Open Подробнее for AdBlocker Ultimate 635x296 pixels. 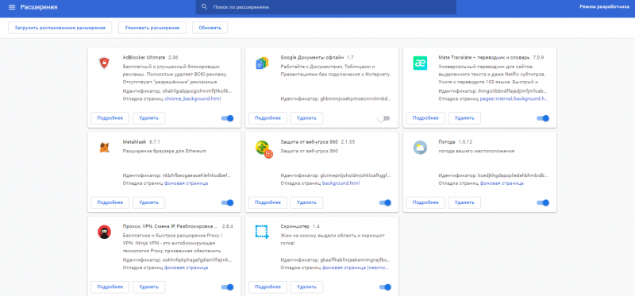[110, 118]
